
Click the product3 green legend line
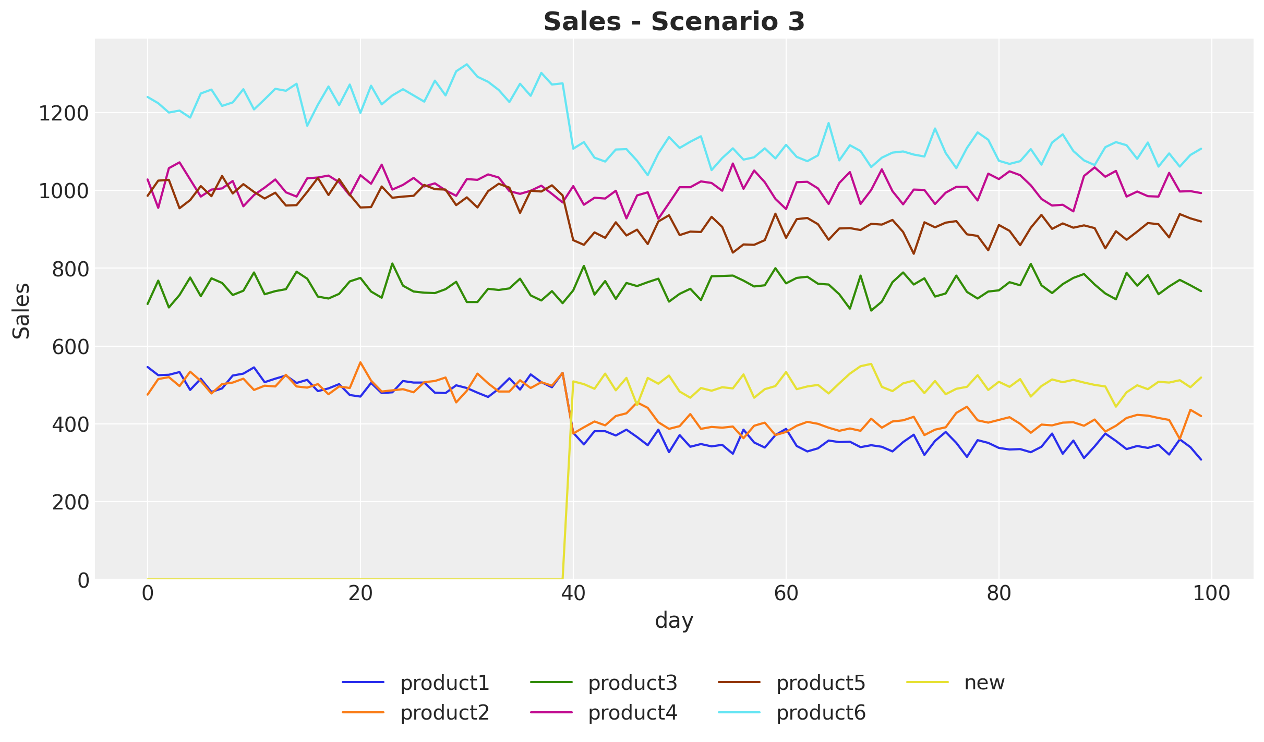551,682
